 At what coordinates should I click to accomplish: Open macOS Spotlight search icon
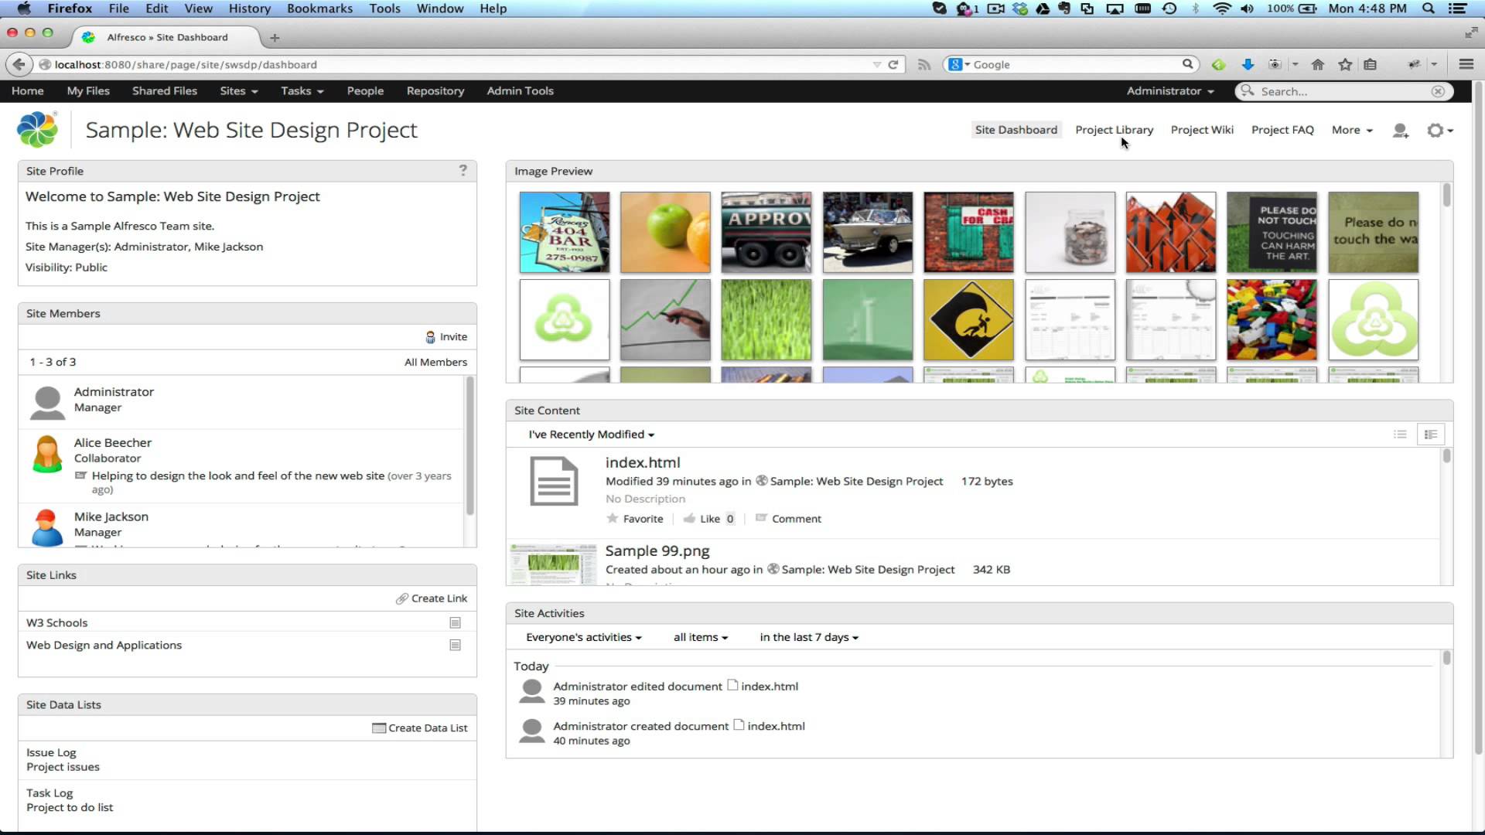[1429, 9]
